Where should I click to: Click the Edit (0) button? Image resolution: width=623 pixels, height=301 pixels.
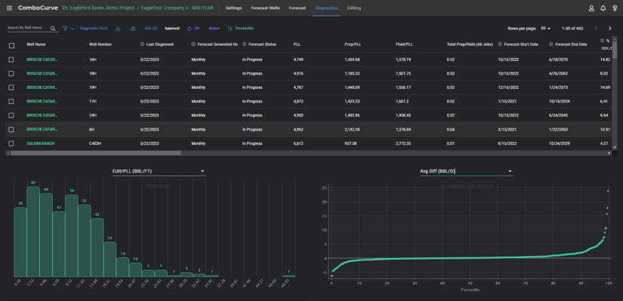click(151, 28)
